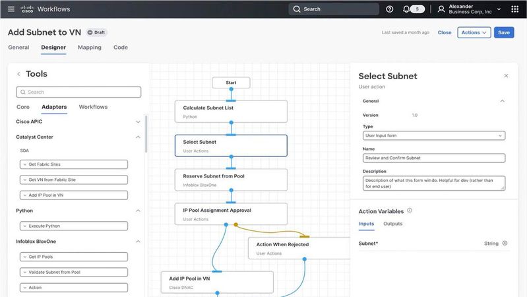
Task: Expand the user account dropdown arrow
Action: pos(499,9)
